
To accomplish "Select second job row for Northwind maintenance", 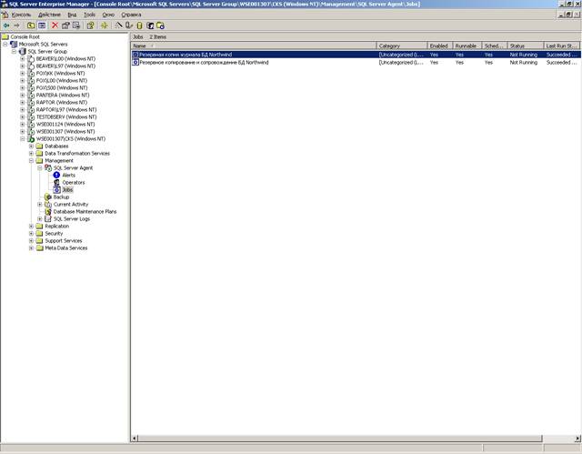I will pos(356,63).
